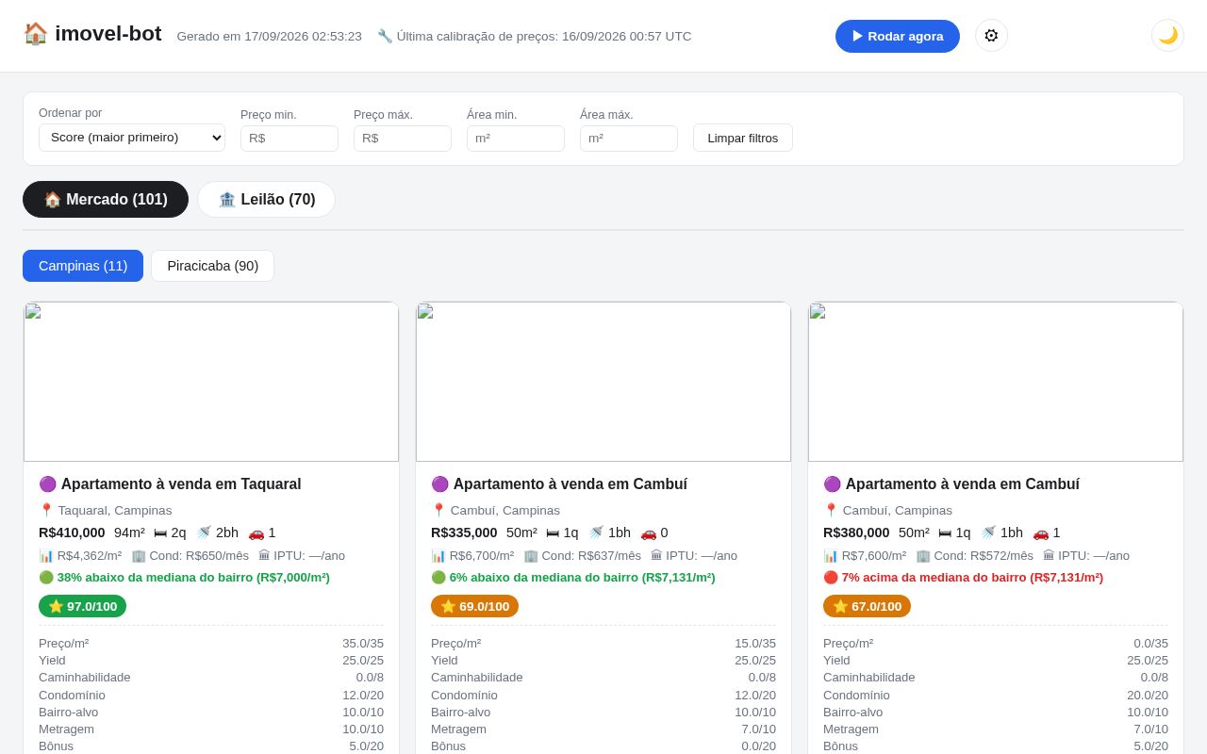This screenshot has height=754, width=1207.
Task: Run the bot with Rodar agora
Action: click(x=898, y=36)
